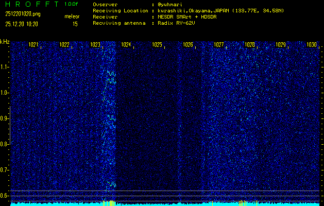Viewport: 324px width, 206px height.
Task: Click the kHz axis unit label
Action: click(x=5, y=42)
